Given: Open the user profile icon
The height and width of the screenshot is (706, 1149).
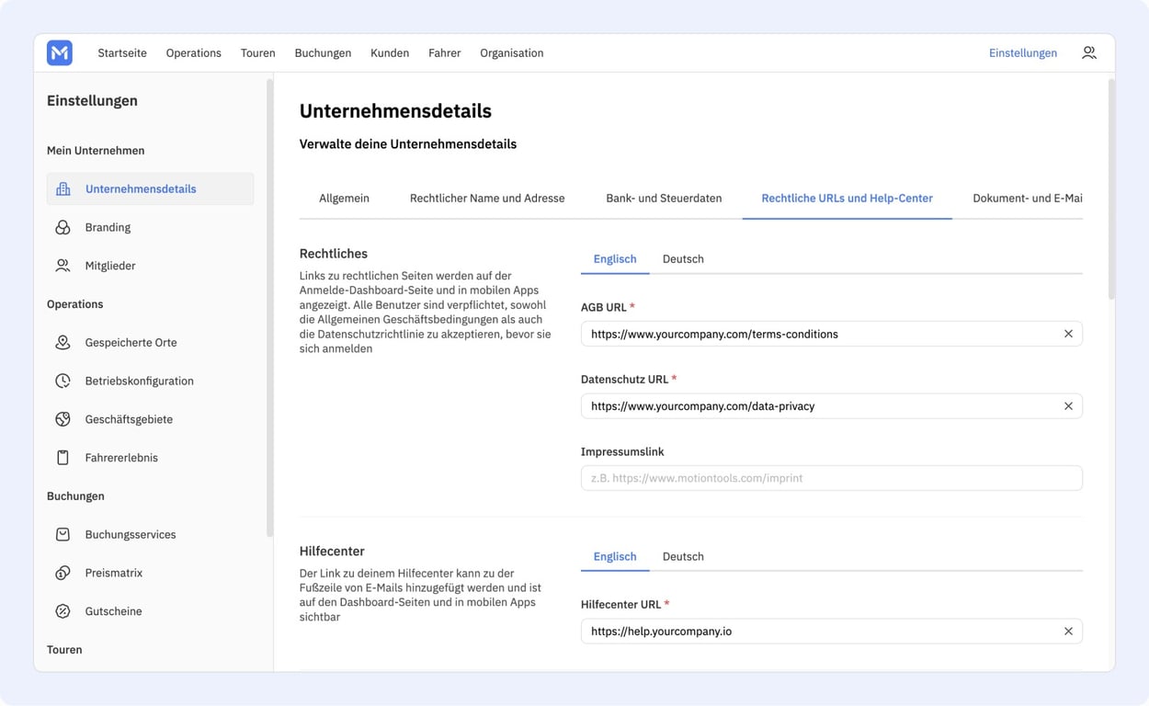Looking at the screenshot, I should pyautogui.click(x=1089, y=53).
